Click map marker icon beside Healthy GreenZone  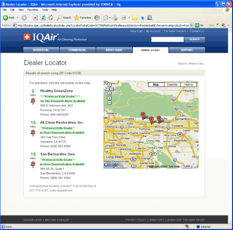(33, 101)
